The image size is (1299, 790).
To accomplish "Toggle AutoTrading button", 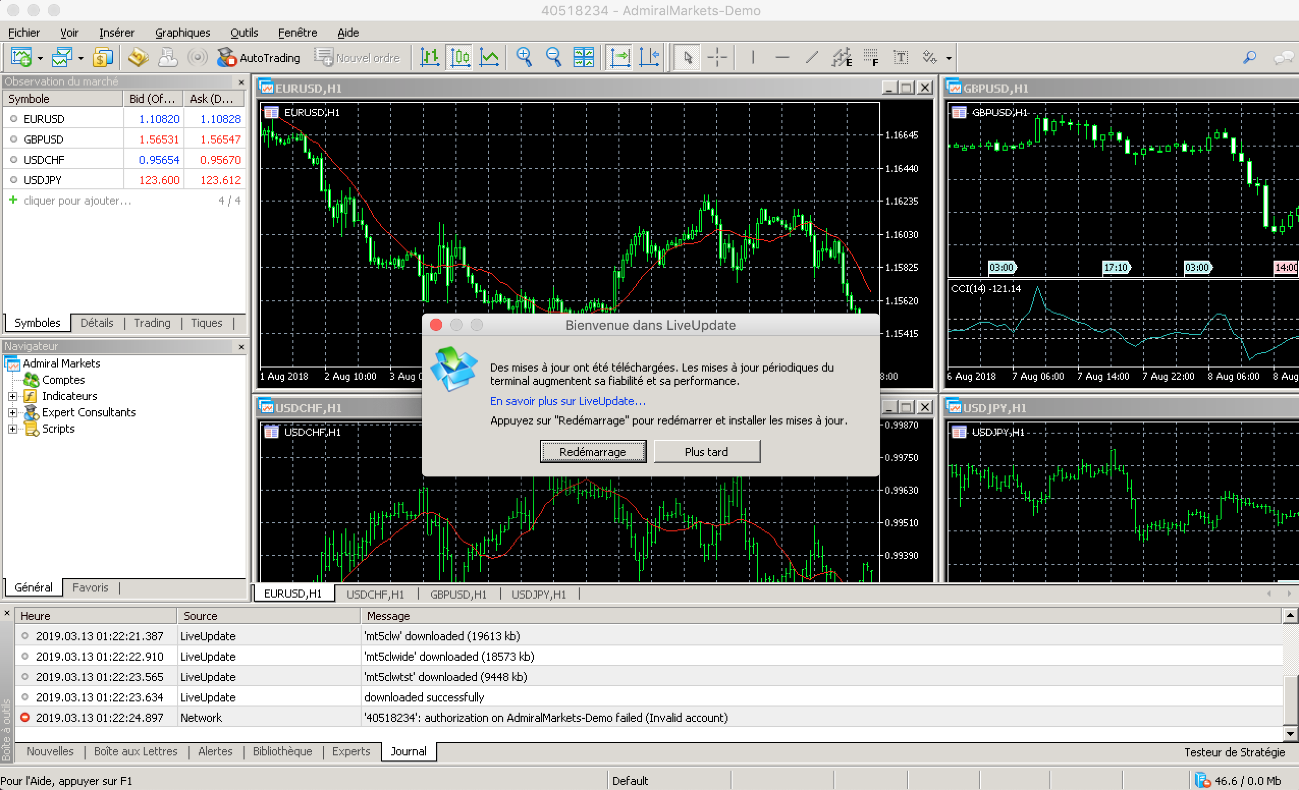I will tap(258, 58).
